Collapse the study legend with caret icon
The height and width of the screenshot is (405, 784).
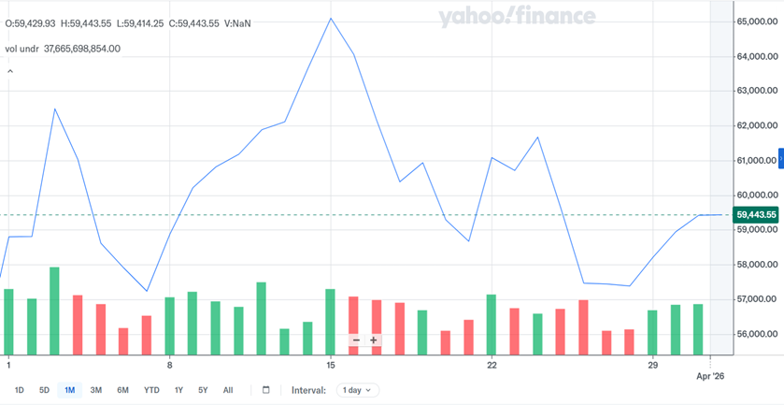pyautogui.click(x=10, y=71)
